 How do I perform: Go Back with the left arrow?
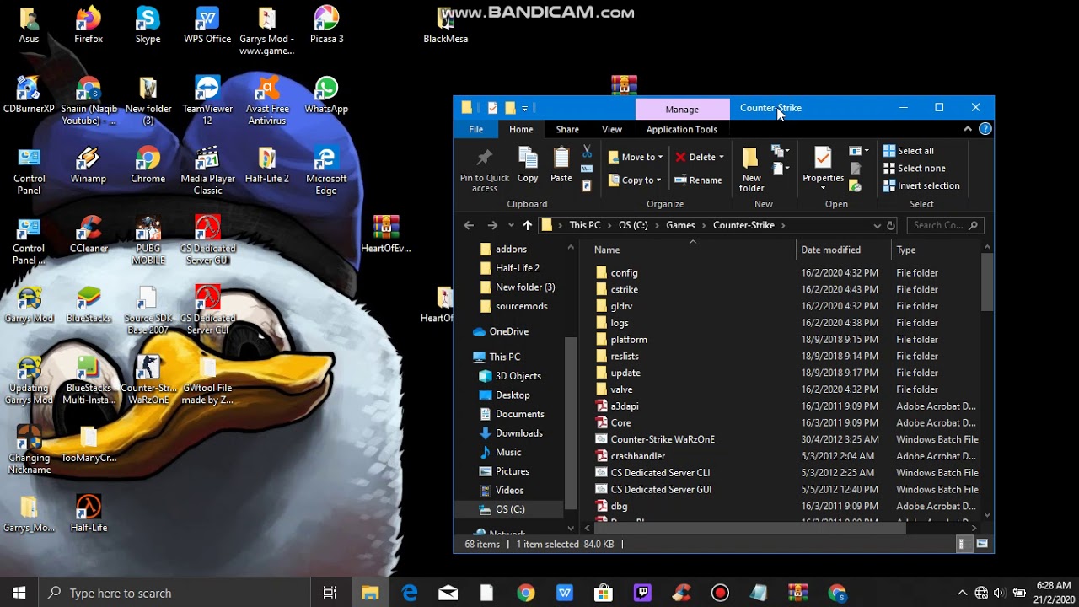click(469, 225)
